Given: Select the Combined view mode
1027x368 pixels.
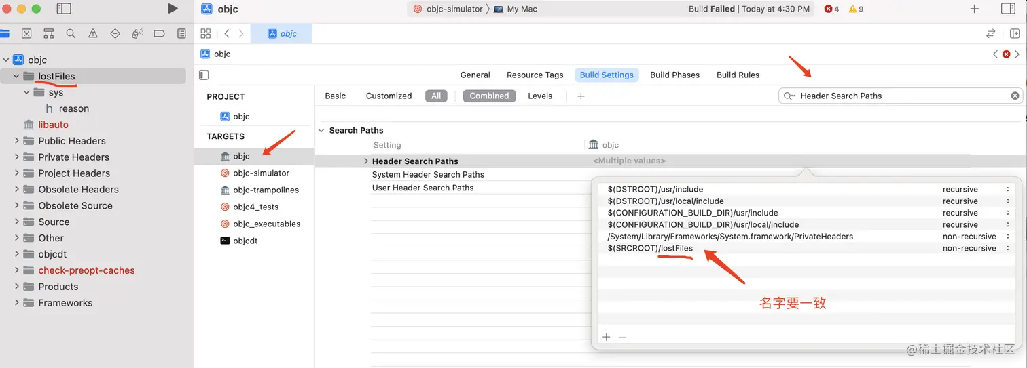Looking at the screenshot, I should pyautogui.click(x=489, y=96).
